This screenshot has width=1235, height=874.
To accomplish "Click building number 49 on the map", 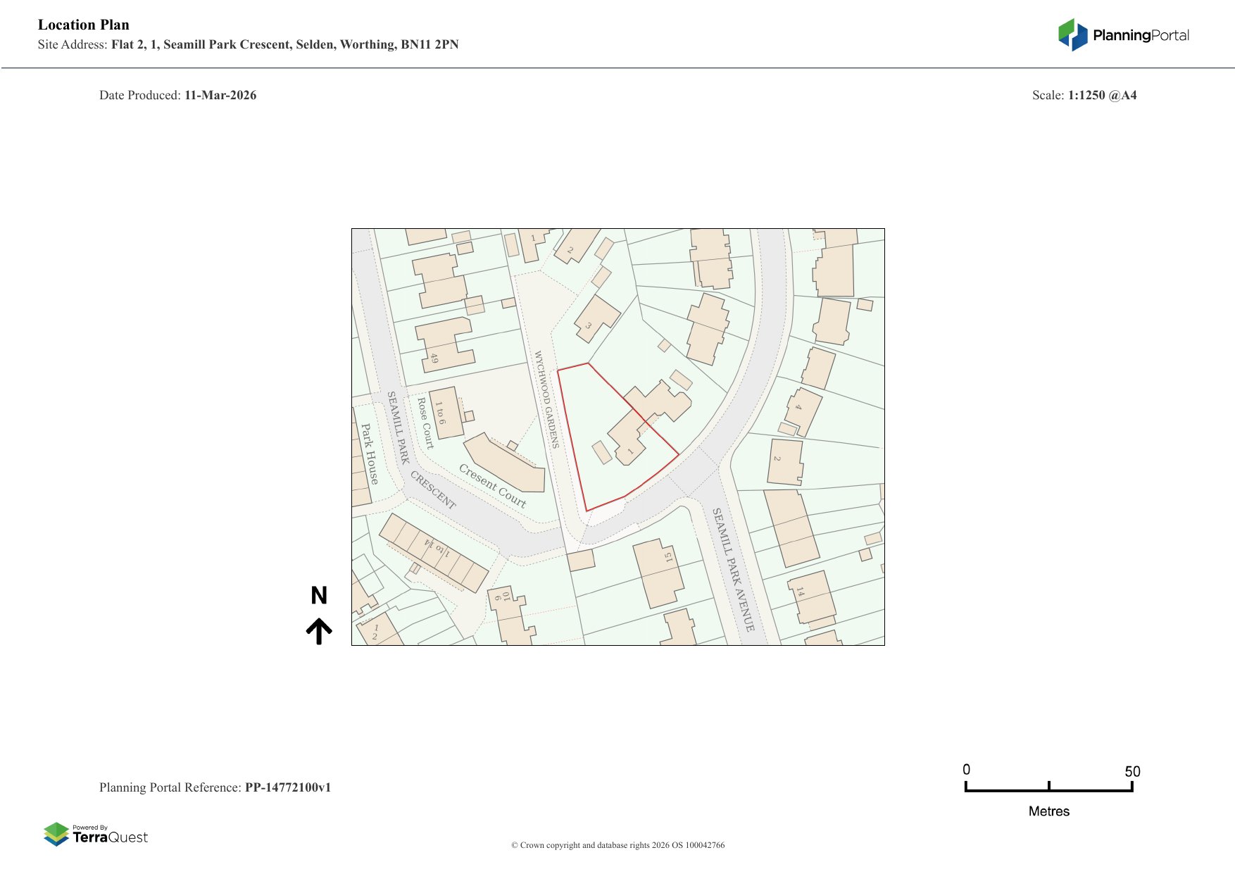I will [434, 358].
